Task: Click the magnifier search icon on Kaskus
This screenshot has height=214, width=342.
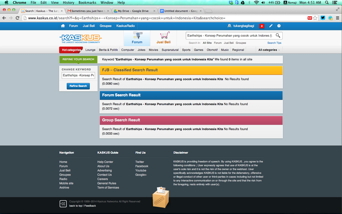Action: (x=278, y=36)
